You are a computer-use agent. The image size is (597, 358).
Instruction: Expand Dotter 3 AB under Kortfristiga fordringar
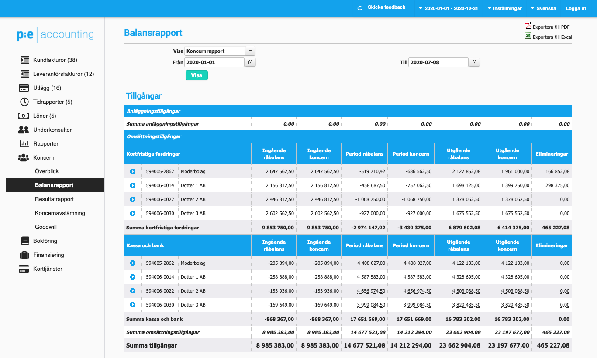(x=133, y=213)
